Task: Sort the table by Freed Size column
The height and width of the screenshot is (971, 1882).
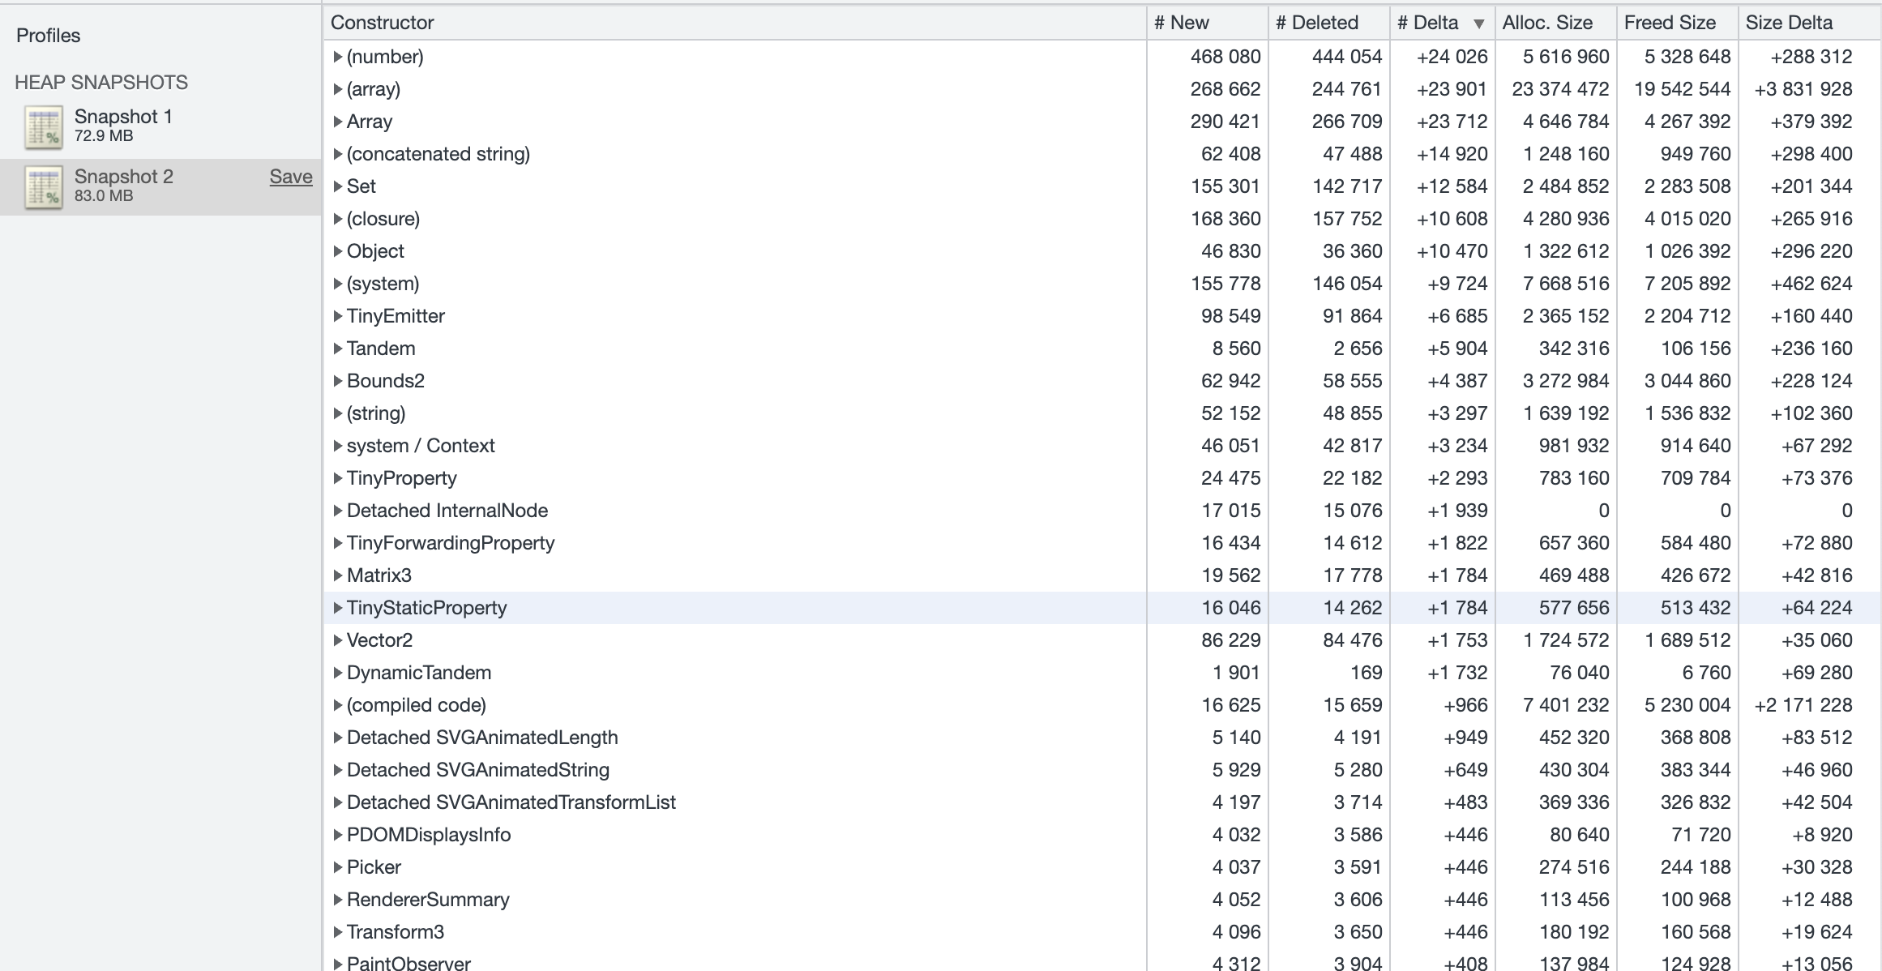Action: pos(1670,23)
